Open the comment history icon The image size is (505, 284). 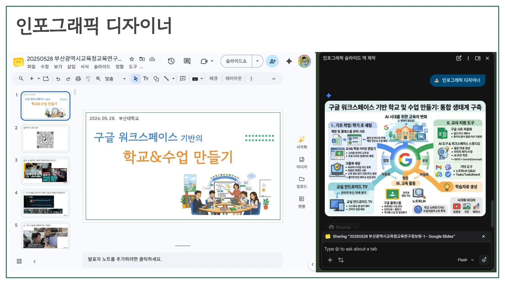[x=187, y=61]
